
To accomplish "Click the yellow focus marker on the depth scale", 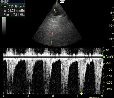I will click(113, 19).
